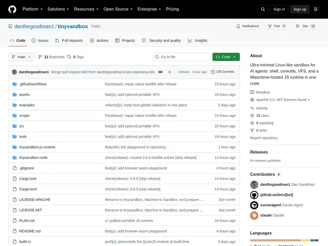Image resolution: width=328 pixels, height=246 pixels.
Task: Expand the Platform menu
Action: 32,9
